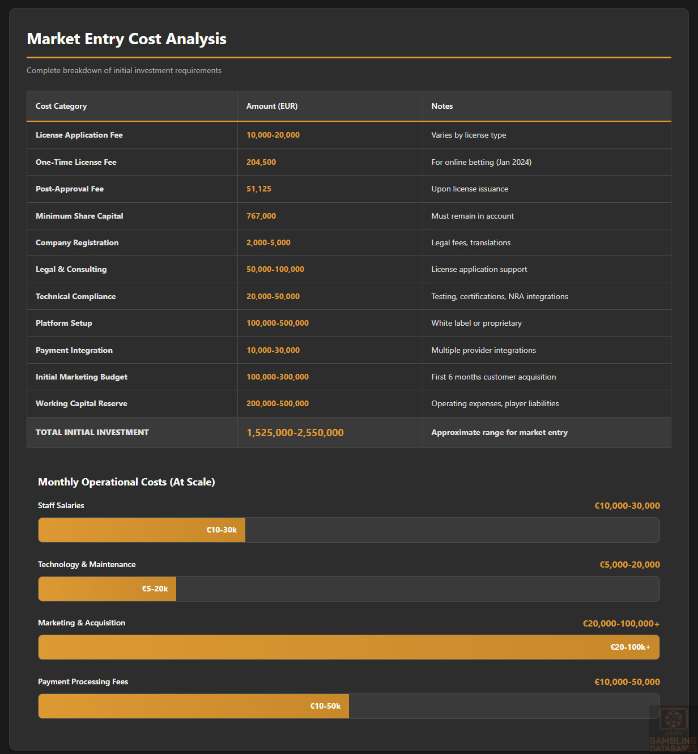Click the Amount (EUR) column header
698x754 pixels.
tap(272, 106)
